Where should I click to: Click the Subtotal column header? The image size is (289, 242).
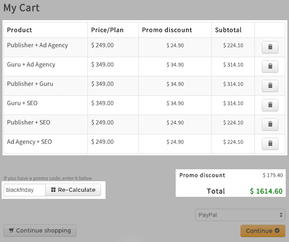pos(228,30)
